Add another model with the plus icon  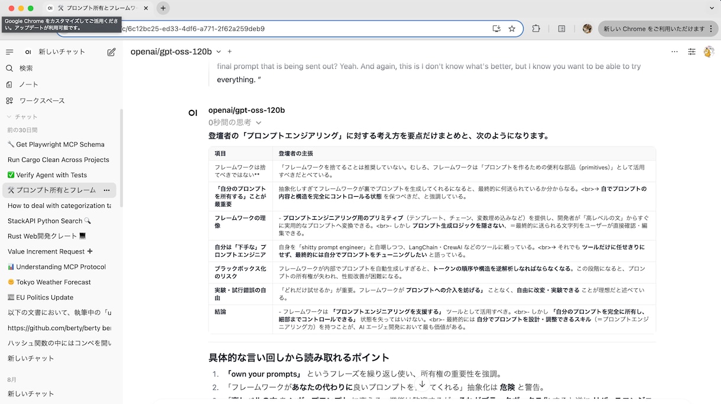point(230,52)
